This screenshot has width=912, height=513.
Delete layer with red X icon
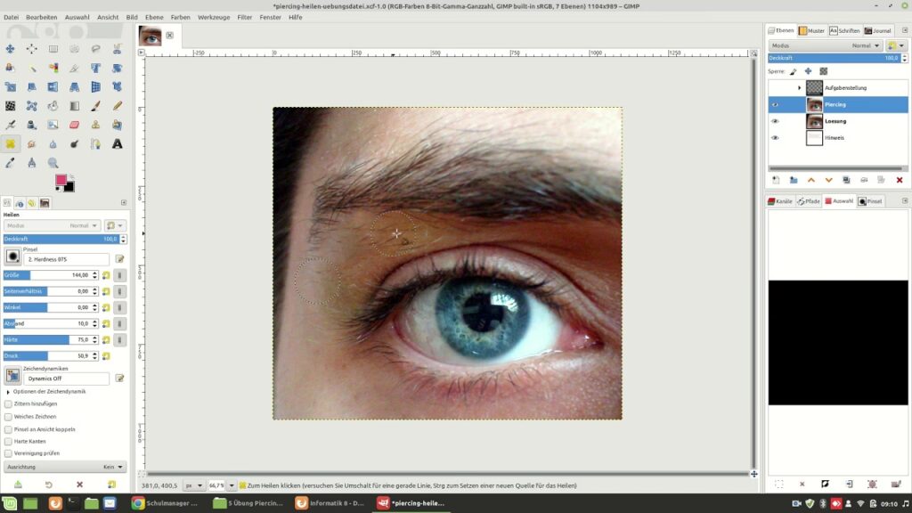pos(900,180)
